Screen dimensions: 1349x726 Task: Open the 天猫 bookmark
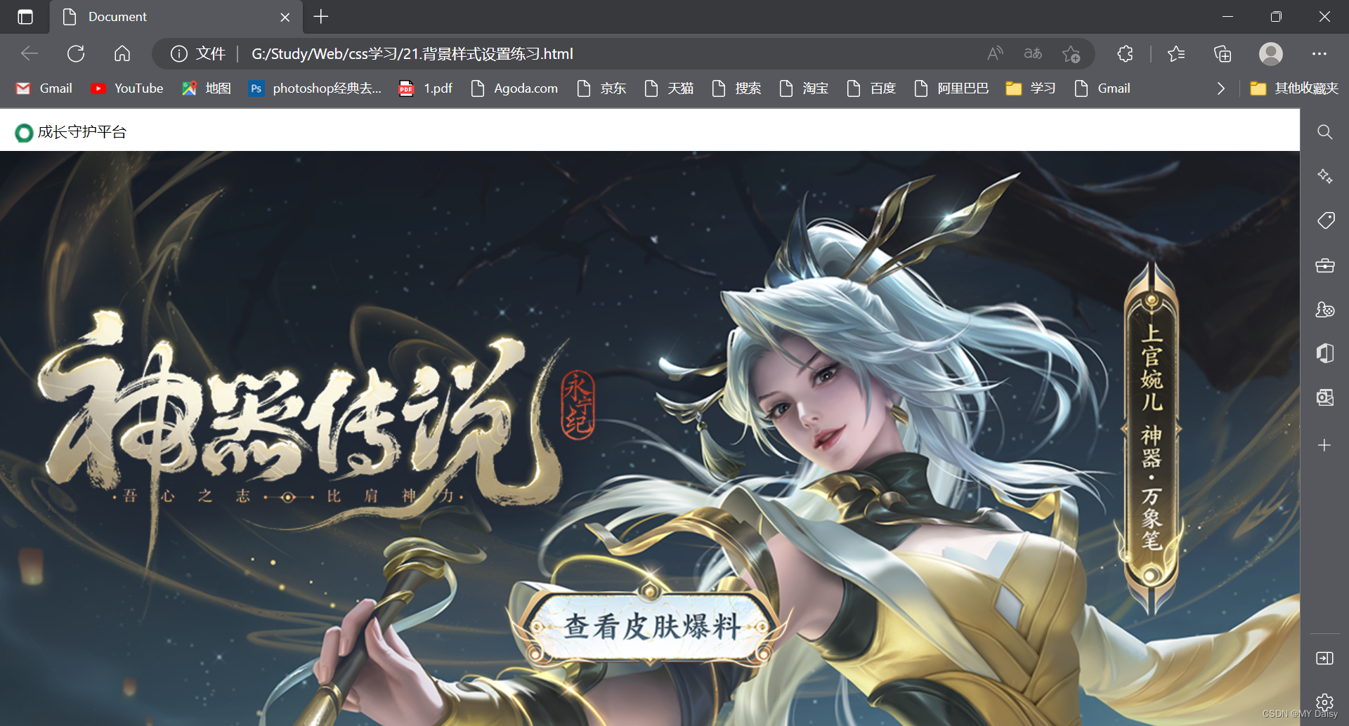click(669, 88)
